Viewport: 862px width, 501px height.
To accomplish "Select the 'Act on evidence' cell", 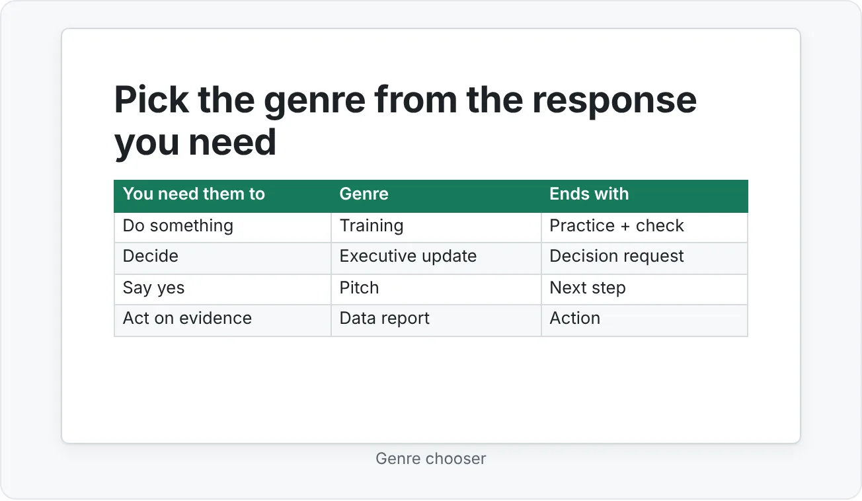I will click(223, 319).
